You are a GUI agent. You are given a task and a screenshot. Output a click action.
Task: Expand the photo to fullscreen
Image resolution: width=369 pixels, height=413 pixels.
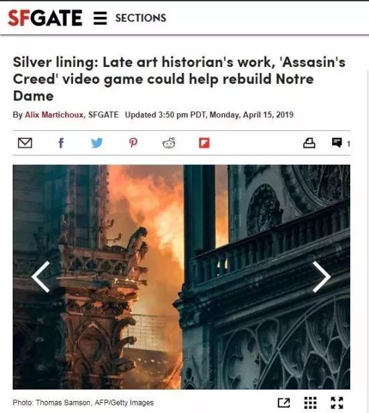[337, 403]
